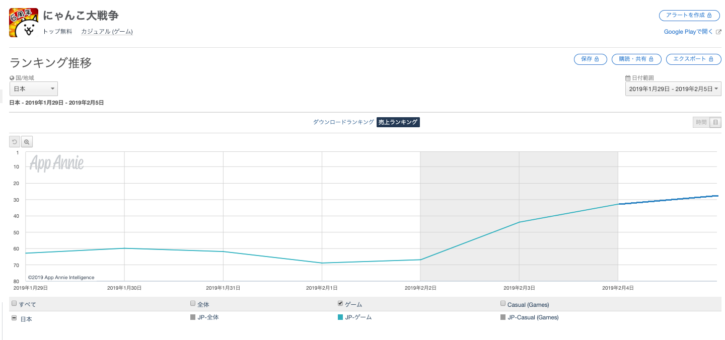Uncheck the ゲーム checkbox

(340, 303)
